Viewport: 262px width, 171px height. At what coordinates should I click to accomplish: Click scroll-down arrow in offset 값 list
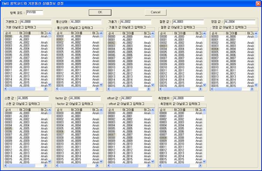pyautogui.click(x=152, y=162)
